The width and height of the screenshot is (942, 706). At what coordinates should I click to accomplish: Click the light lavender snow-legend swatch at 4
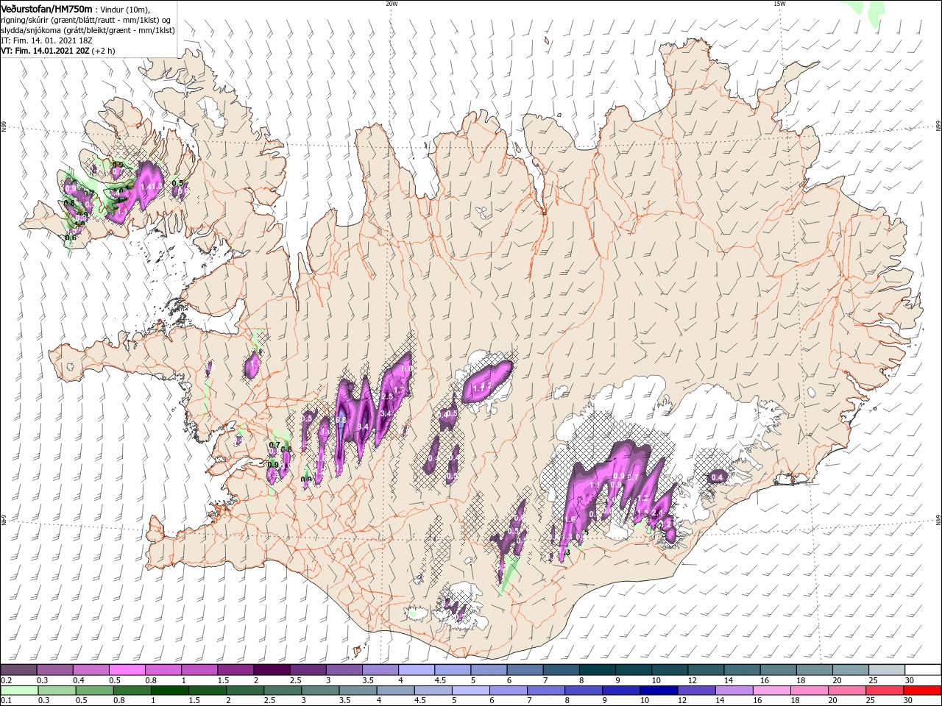(416, 670)
